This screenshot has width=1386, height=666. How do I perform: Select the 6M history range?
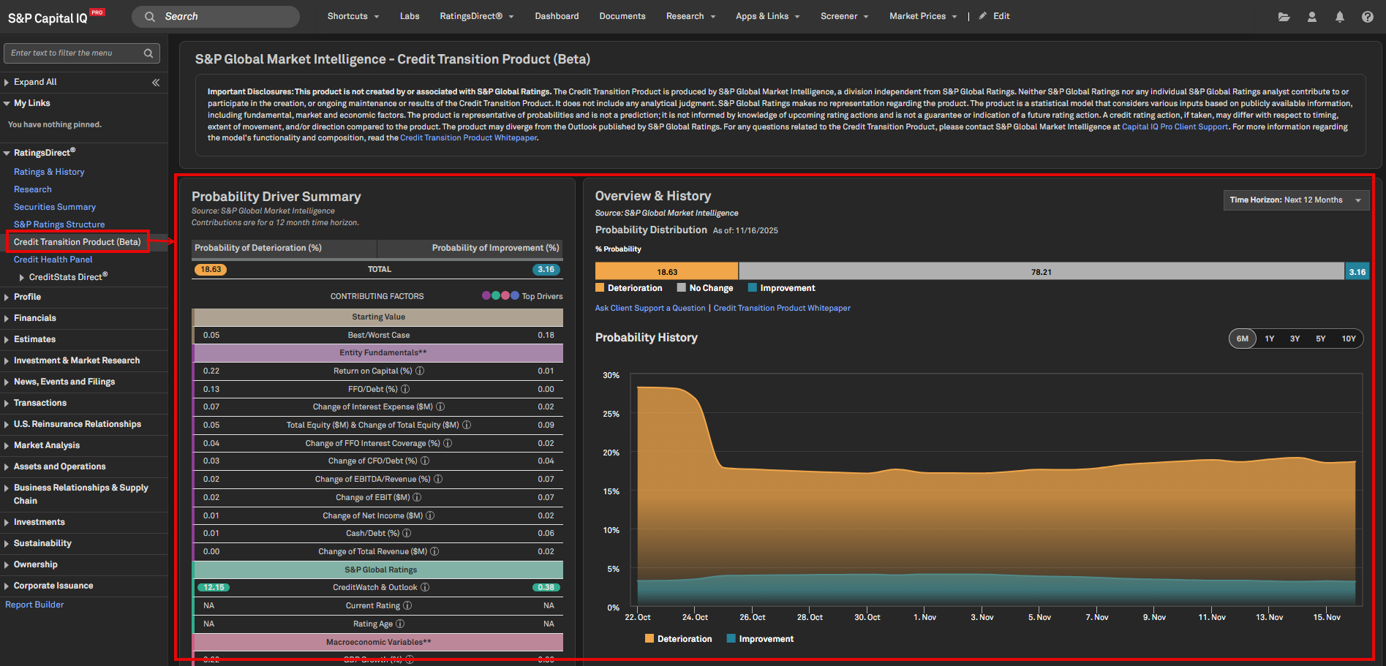click(1242, 338)
